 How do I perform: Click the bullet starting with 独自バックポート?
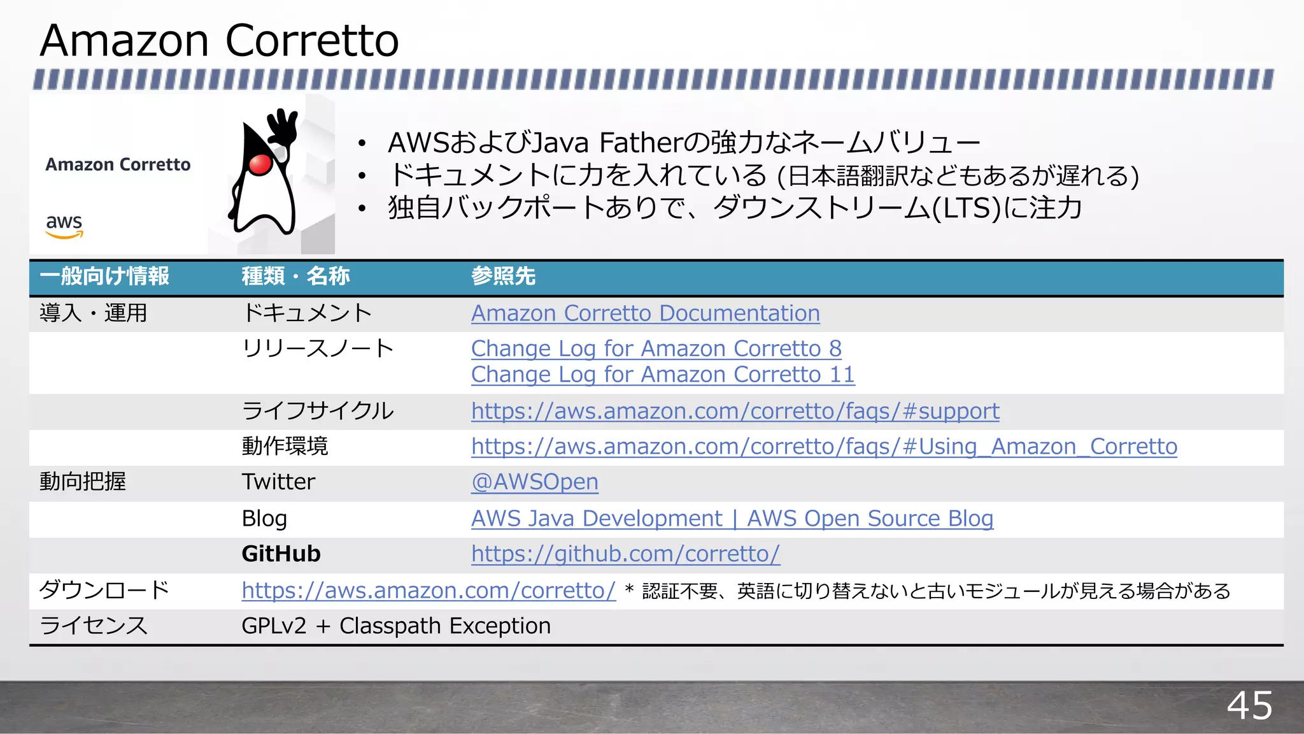coord(735,208)
